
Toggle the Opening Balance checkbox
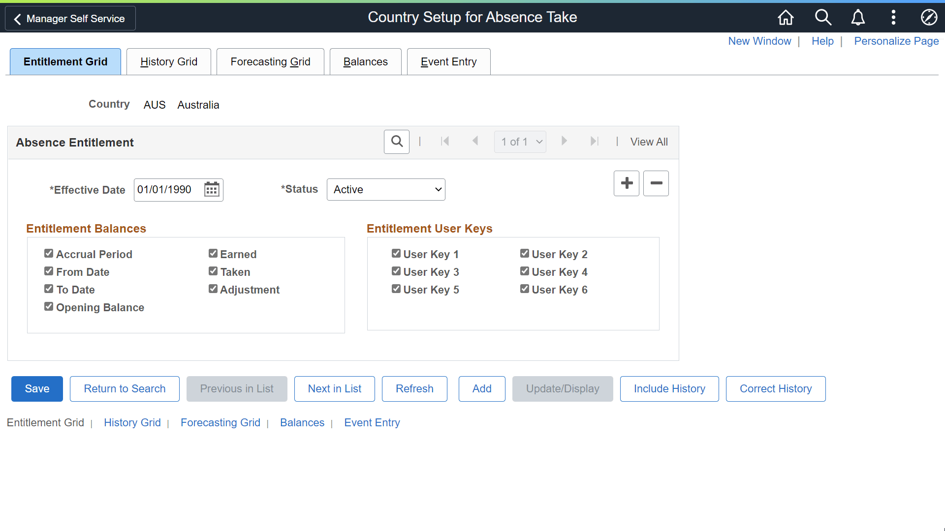49,307
